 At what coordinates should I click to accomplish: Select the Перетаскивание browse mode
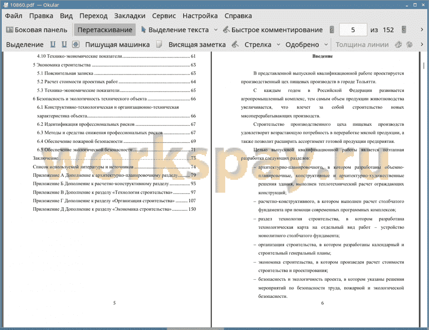(105, 30)
